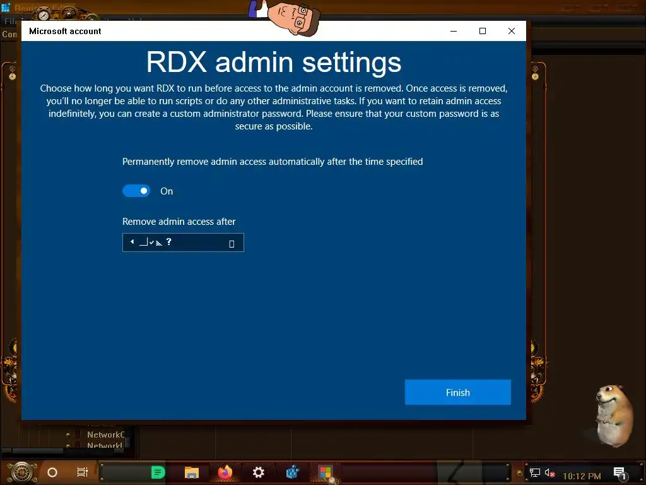
Task: Click the hamster desktop mascot
Action: click(614, 416)
